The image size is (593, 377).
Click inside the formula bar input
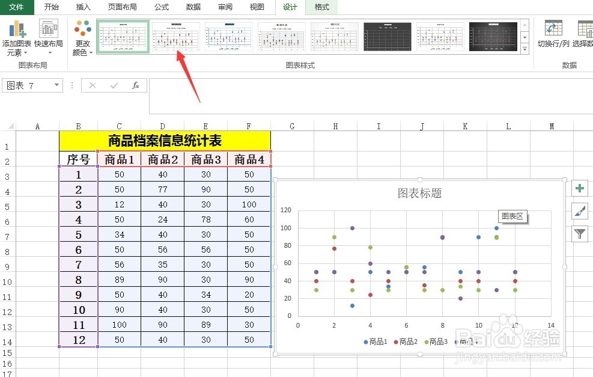click(x=371, y=96)
